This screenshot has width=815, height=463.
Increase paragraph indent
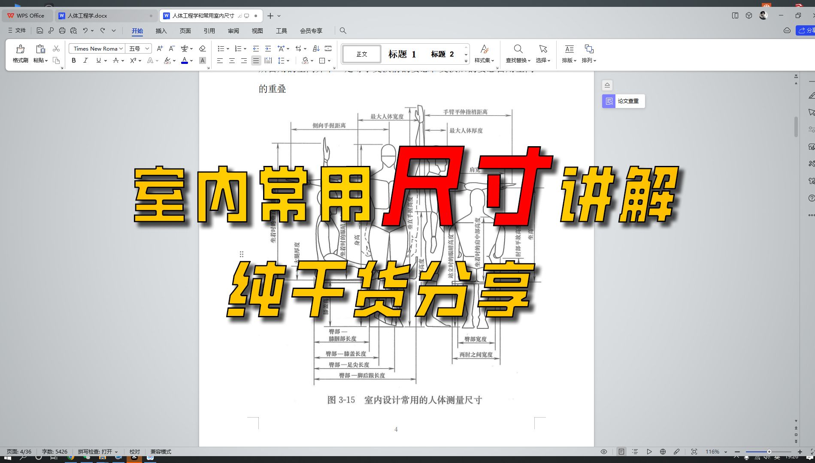tap(268, 48)
